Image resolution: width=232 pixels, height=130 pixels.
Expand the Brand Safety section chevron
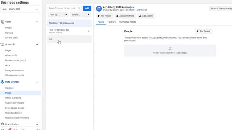click(x=37, y=124)
